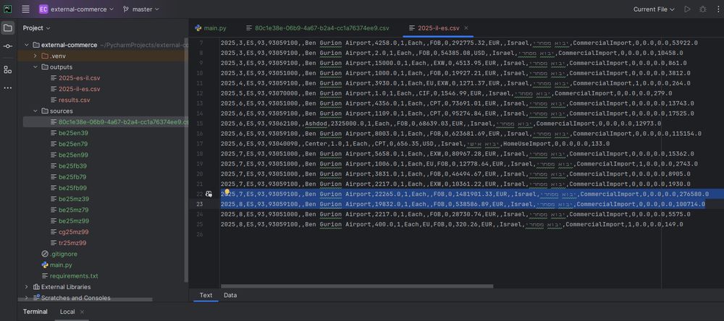
Task: Close the Local terminal tab
Action: (83, 312)
